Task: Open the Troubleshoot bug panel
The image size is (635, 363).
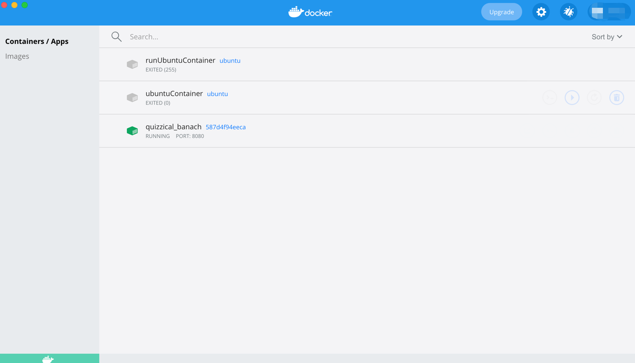Action: 568,11
